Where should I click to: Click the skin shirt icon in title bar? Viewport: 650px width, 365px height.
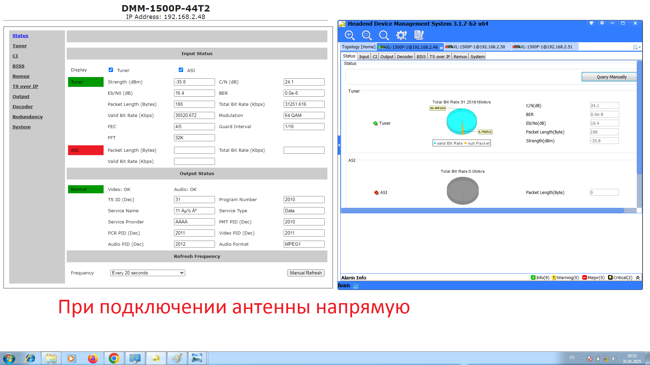[591, 23]
